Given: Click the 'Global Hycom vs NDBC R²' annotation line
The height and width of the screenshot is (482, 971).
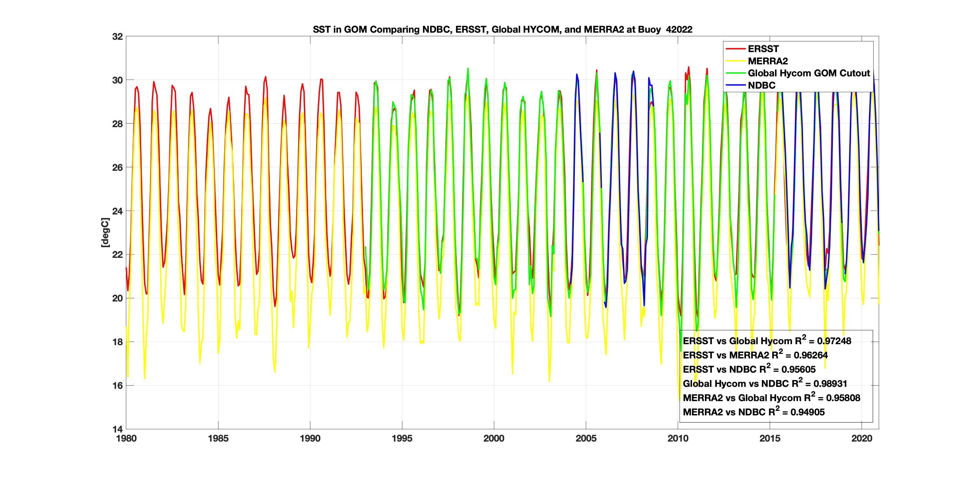Looking at the screenshot, I should point(765,384).
